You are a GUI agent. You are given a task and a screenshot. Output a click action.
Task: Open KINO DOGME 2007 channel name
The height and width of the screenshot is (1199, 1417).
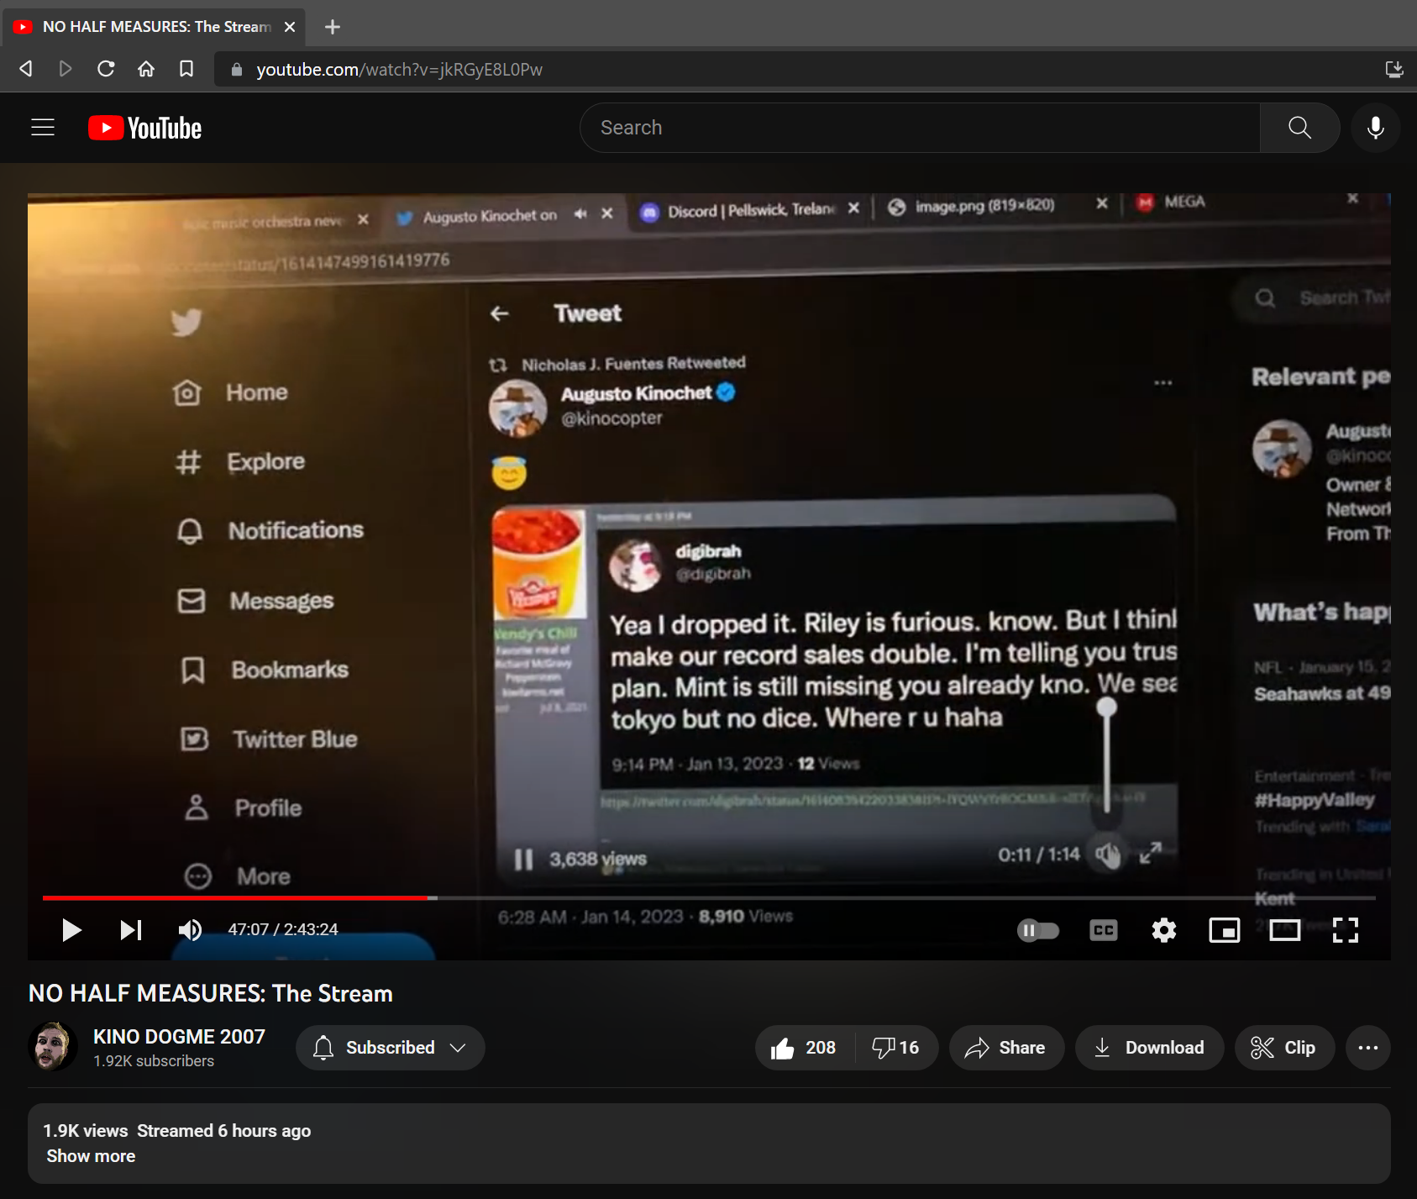pos(179,1037)
